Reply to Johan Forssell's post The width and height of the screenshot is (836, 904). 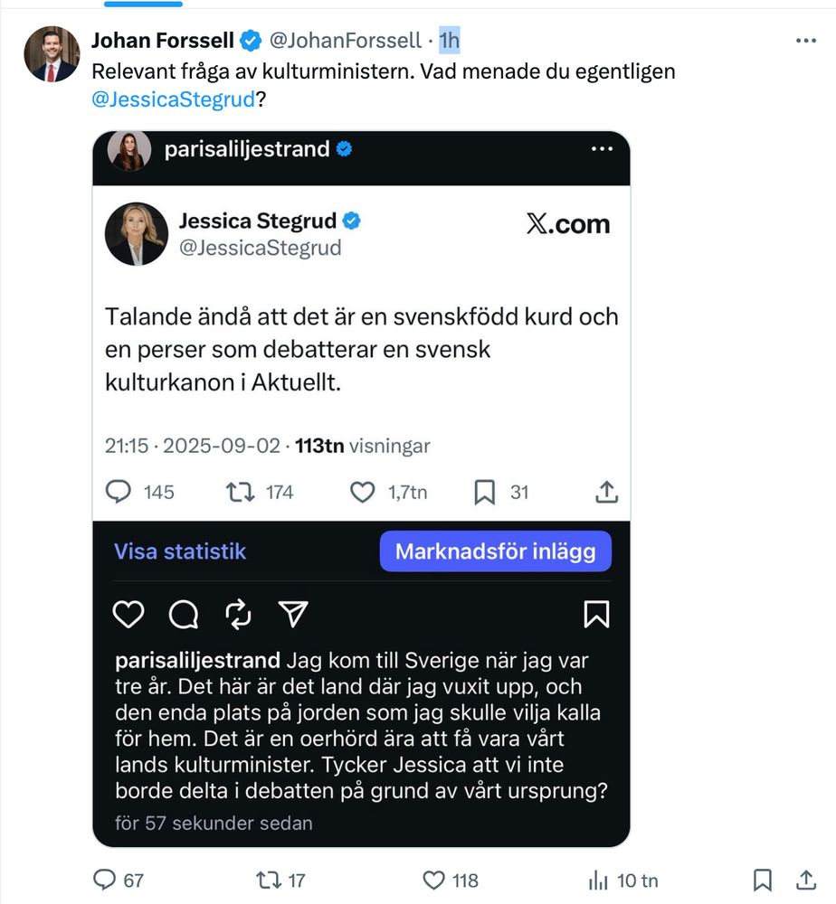(x=108, y=880)
